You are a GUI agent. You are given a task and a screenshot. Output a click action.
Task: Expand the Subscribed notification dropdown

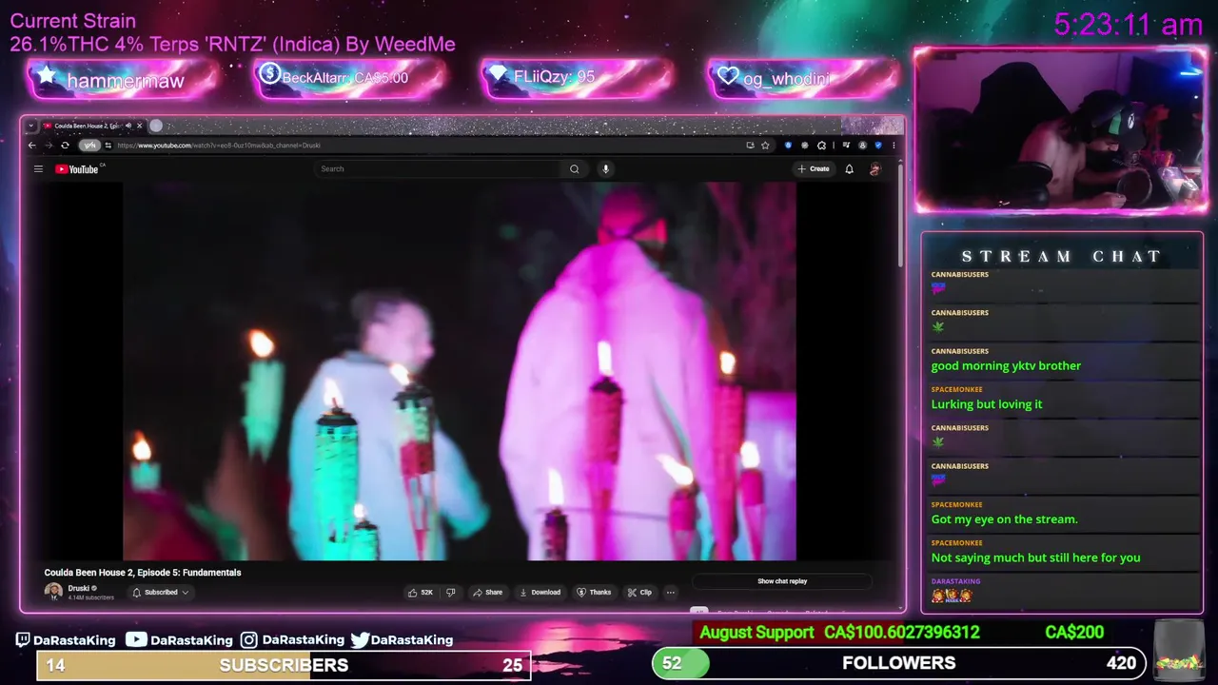(x=161, y=592)
